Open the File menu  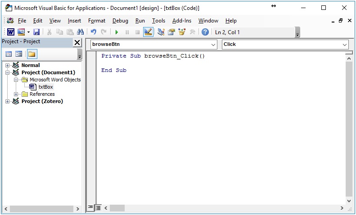coord(22,21)
